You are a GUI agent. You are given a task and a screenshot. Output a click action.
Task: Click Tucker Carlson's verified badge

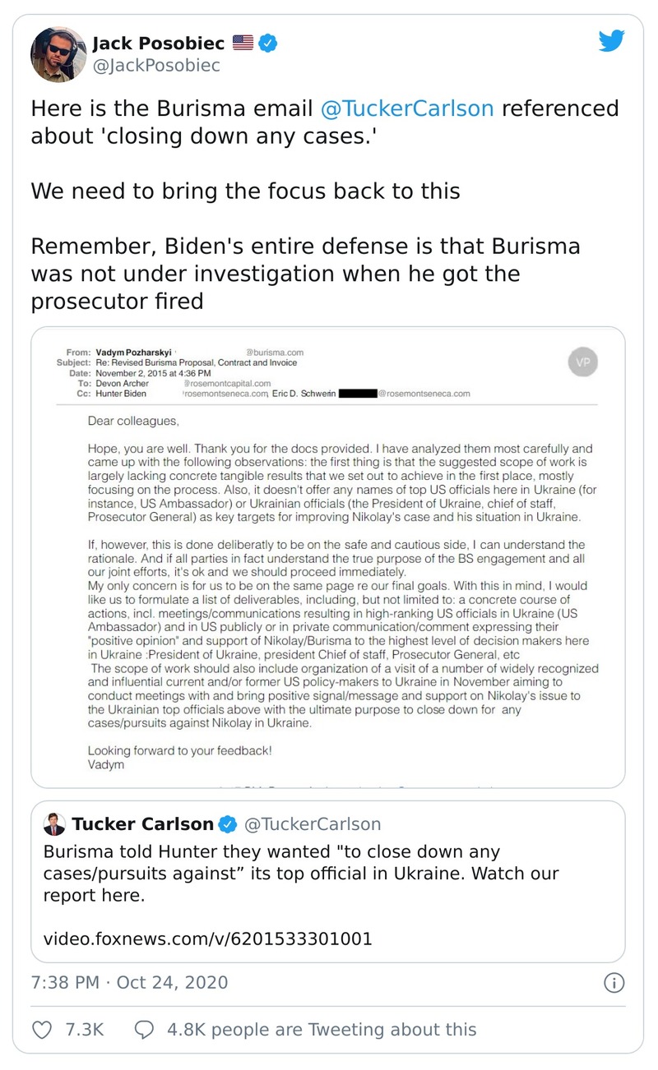pos(227,824)
